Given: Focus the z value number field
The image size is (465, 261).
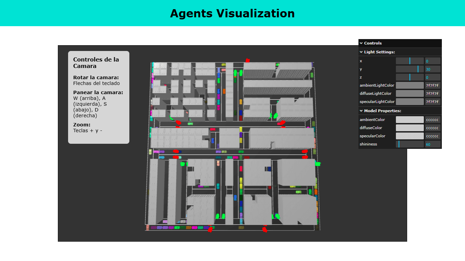Looking at the screenshot, I should pos(433,77).
